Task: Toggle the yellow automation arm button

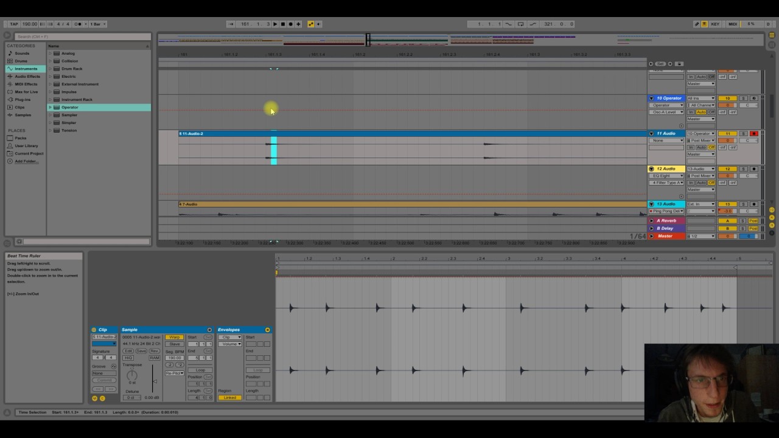Action: pos(311,24)
